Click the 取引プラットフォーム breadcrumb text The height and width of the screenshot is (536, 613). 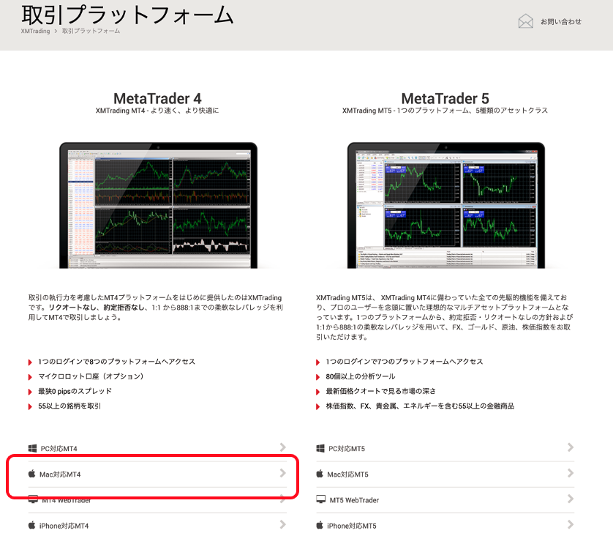coord(91,31)
